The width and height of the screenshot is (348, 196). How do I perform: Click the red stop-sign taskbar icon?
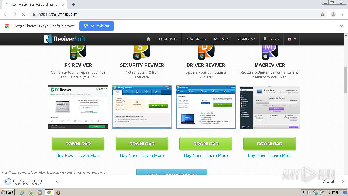point(58,192)
